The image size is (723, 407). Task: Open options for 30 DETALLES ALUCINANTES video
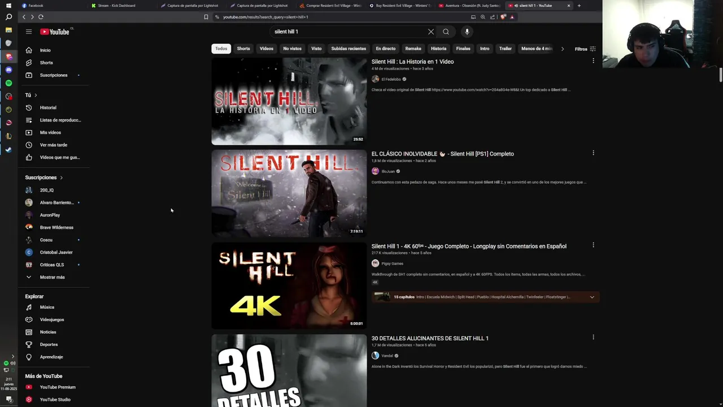593,337
